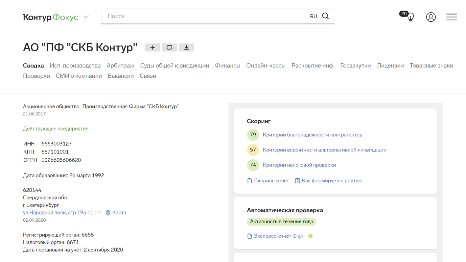
Task: Click the document icon beside Скоринг-отчёт
Action: point(249,181)
